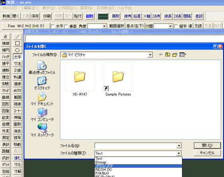Click the 開く toolbar button
This screenshot has height=177, width=224.
pos(15,16)
